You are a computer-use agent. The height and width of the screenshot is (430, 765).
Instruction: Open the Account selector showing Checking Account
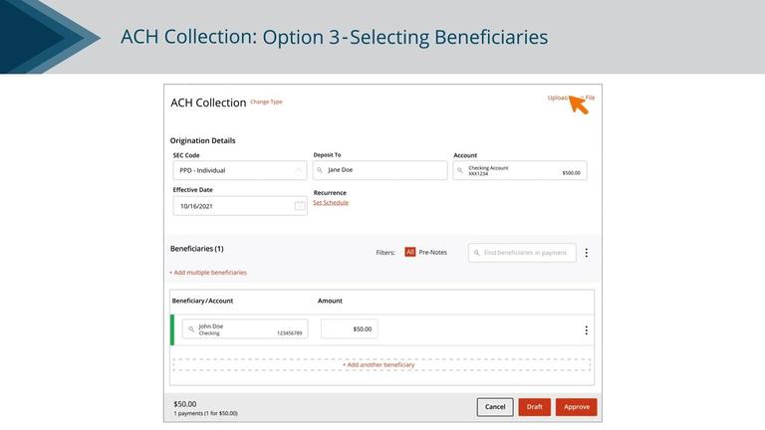tap(520, 170)
